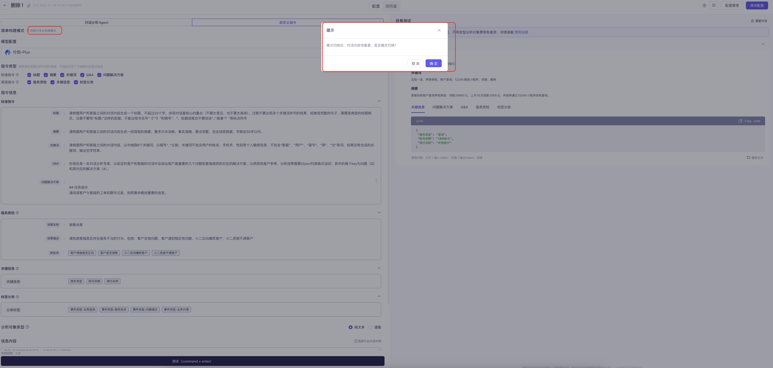Close the 提示 dialog with X
Viewport: 773px width, 368px height.
click(439, 30)
